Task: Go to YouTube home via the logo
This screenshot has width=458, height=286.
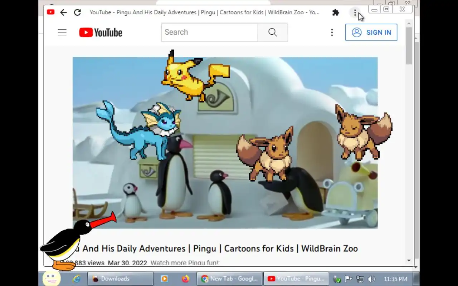Action: pyautogui.click(x=101, y=33)
